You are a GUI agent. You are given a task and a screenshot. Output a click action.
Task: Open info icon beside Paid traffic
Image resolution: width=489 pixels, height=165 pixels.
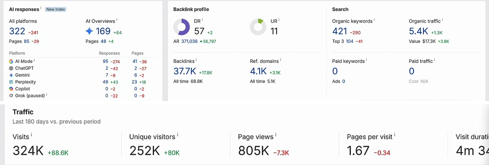435,60
